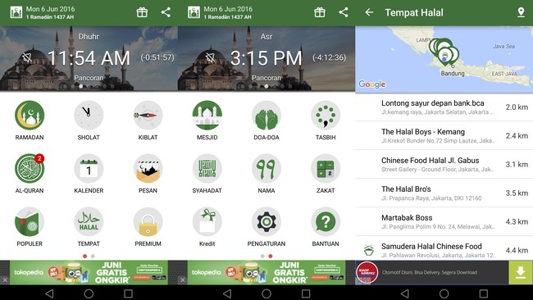The width and height of the screenshot is (533, 300).
Task: Close the left Tokopedia ad banner
Action: (x=5, y=280)
